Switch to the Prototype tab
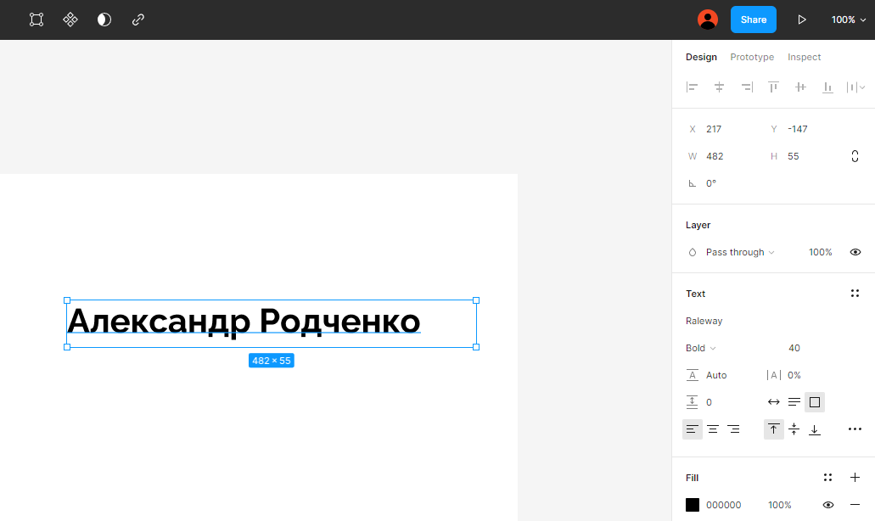The height and width of the screenshot is (521, 875). [752, 57]
